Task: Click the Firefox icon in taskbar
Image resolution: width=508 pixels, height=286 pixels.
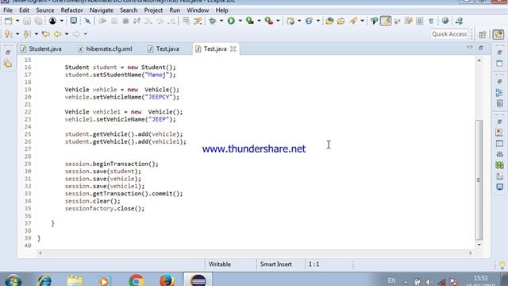Action: (167, 280)
